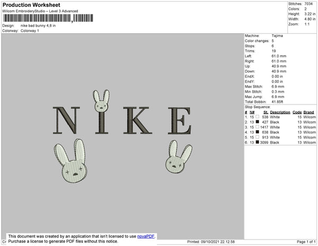Viewport: 318px width, 246px height.
Task: Click the Width value 4.80 in
Action: (310, 19)
